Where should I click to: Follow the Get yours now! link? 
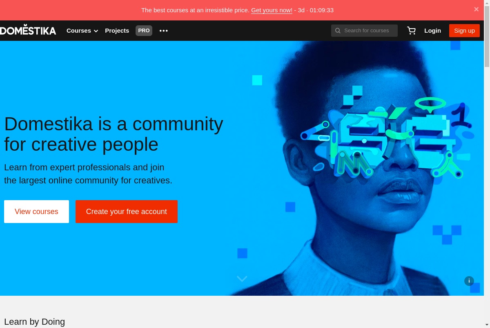pyautogui.click(x=272, y=10)
